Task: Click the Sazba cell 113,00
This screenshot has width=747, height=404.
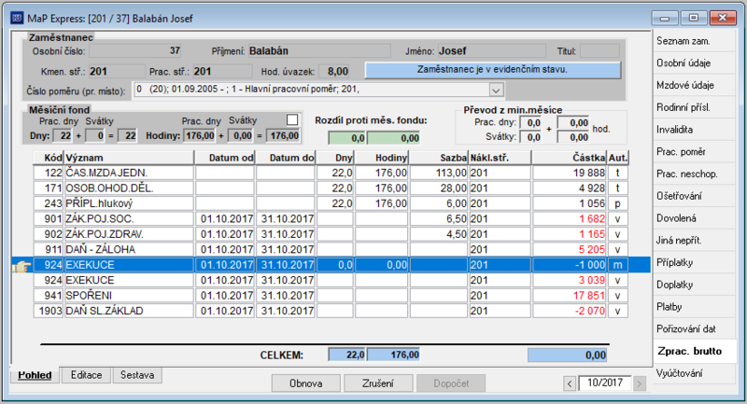Action: (x=439, y=173)
